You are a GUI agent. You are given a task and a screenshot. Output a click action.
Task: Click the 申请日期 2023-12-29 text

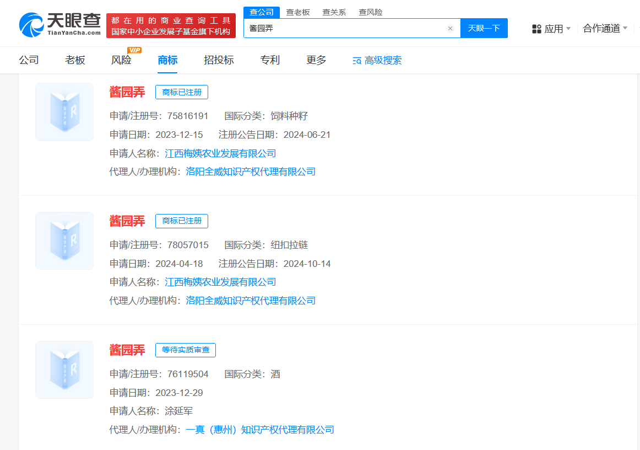156,392
